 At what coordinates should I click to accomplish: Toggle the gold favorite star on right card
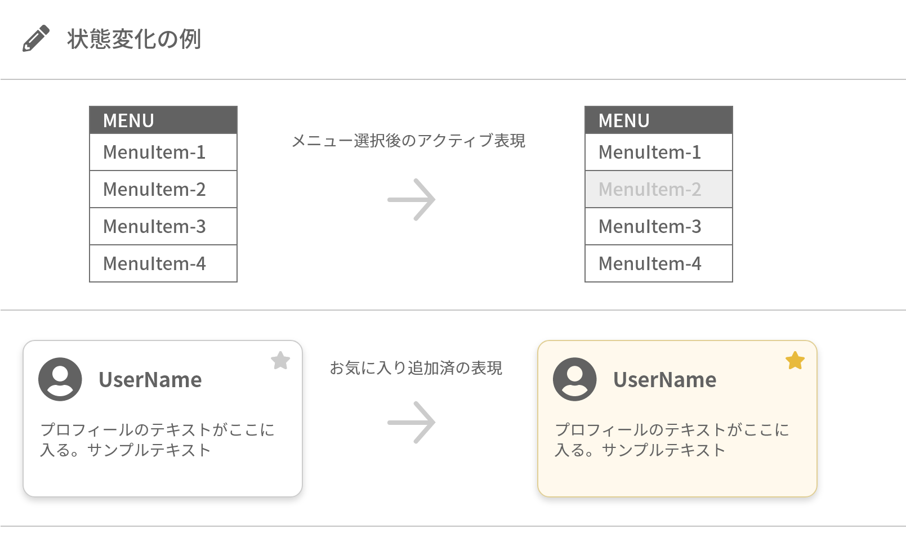pyautogui.click(x=795, y=360)
